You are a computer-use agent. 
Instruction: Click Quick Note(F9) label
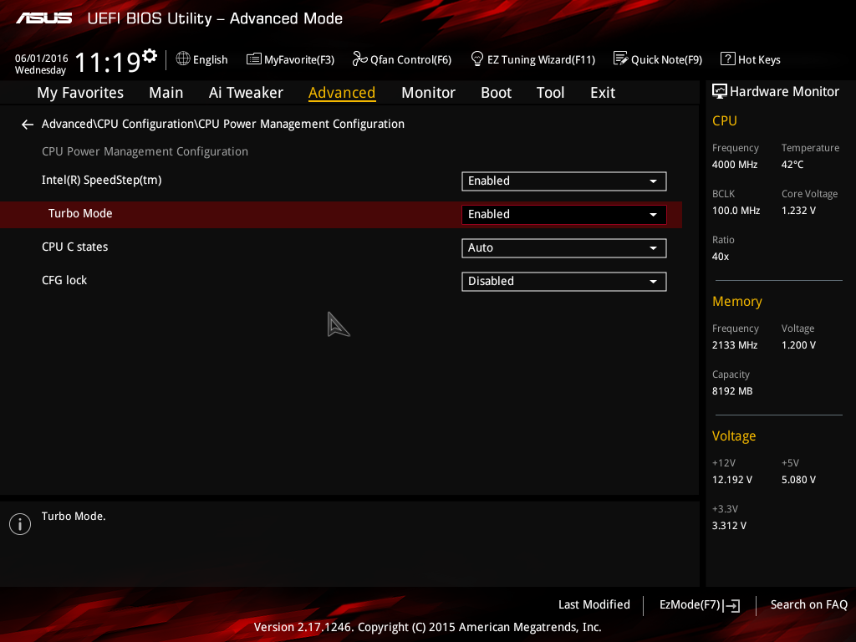click(x=666, y=59)
